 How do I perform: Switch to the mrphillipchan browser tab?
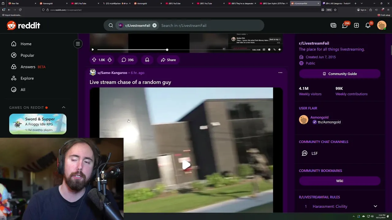pos(116,3)
